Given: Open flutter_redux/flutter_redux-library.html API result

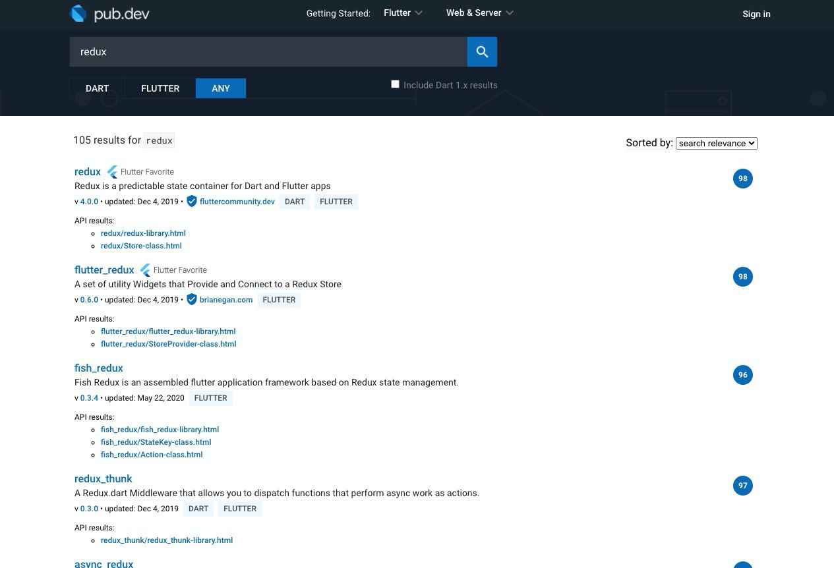Looking at the screenshot, I should (x=168, y=331).
